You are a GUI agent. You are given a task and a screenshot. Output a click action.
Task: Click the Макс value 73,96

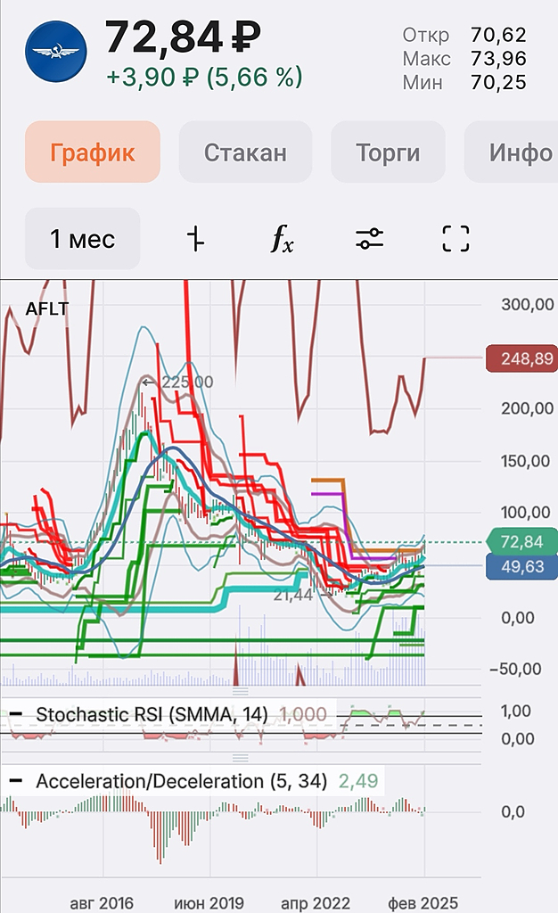[x=498, y=58]
